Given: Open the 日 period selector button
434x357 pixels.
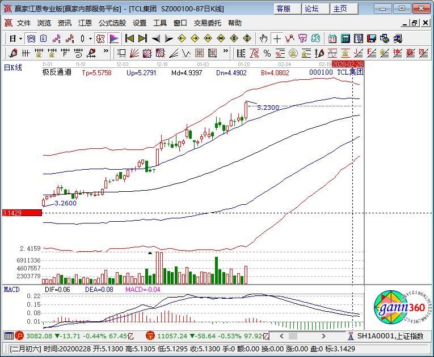Looking at the screenshot, I should click(12, 38).
